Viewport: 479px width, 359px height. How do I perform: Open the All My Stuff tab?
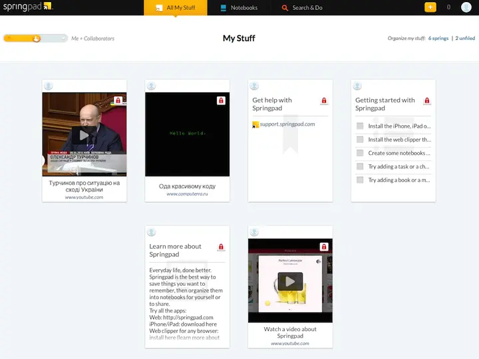(x=176, y=7)
